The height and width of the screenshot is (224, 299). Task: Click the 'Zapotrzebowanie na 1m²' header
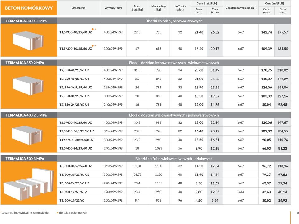[241, 8]
